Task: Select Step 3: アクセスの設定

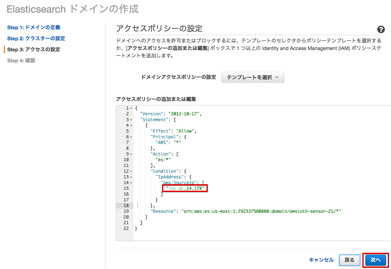Action: tap(34, 49)
